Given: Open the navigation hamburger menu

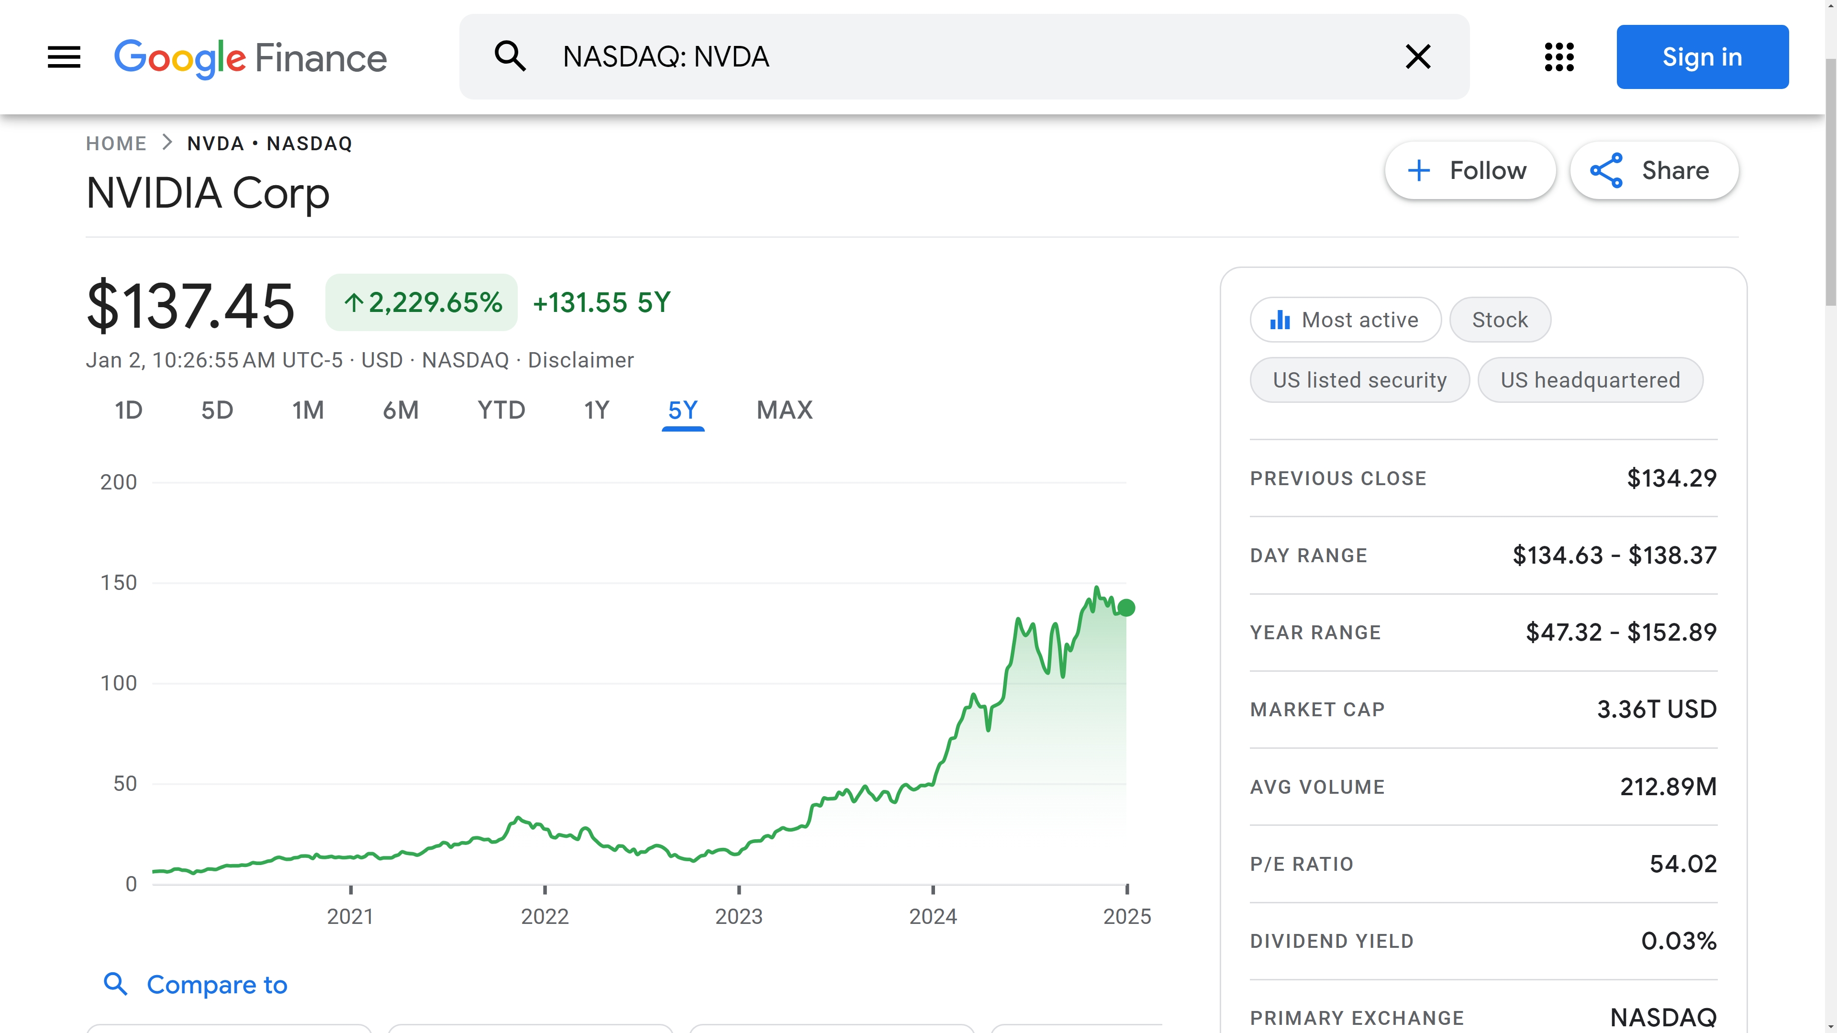Looking at the screenshot, I should coord(64,57).
